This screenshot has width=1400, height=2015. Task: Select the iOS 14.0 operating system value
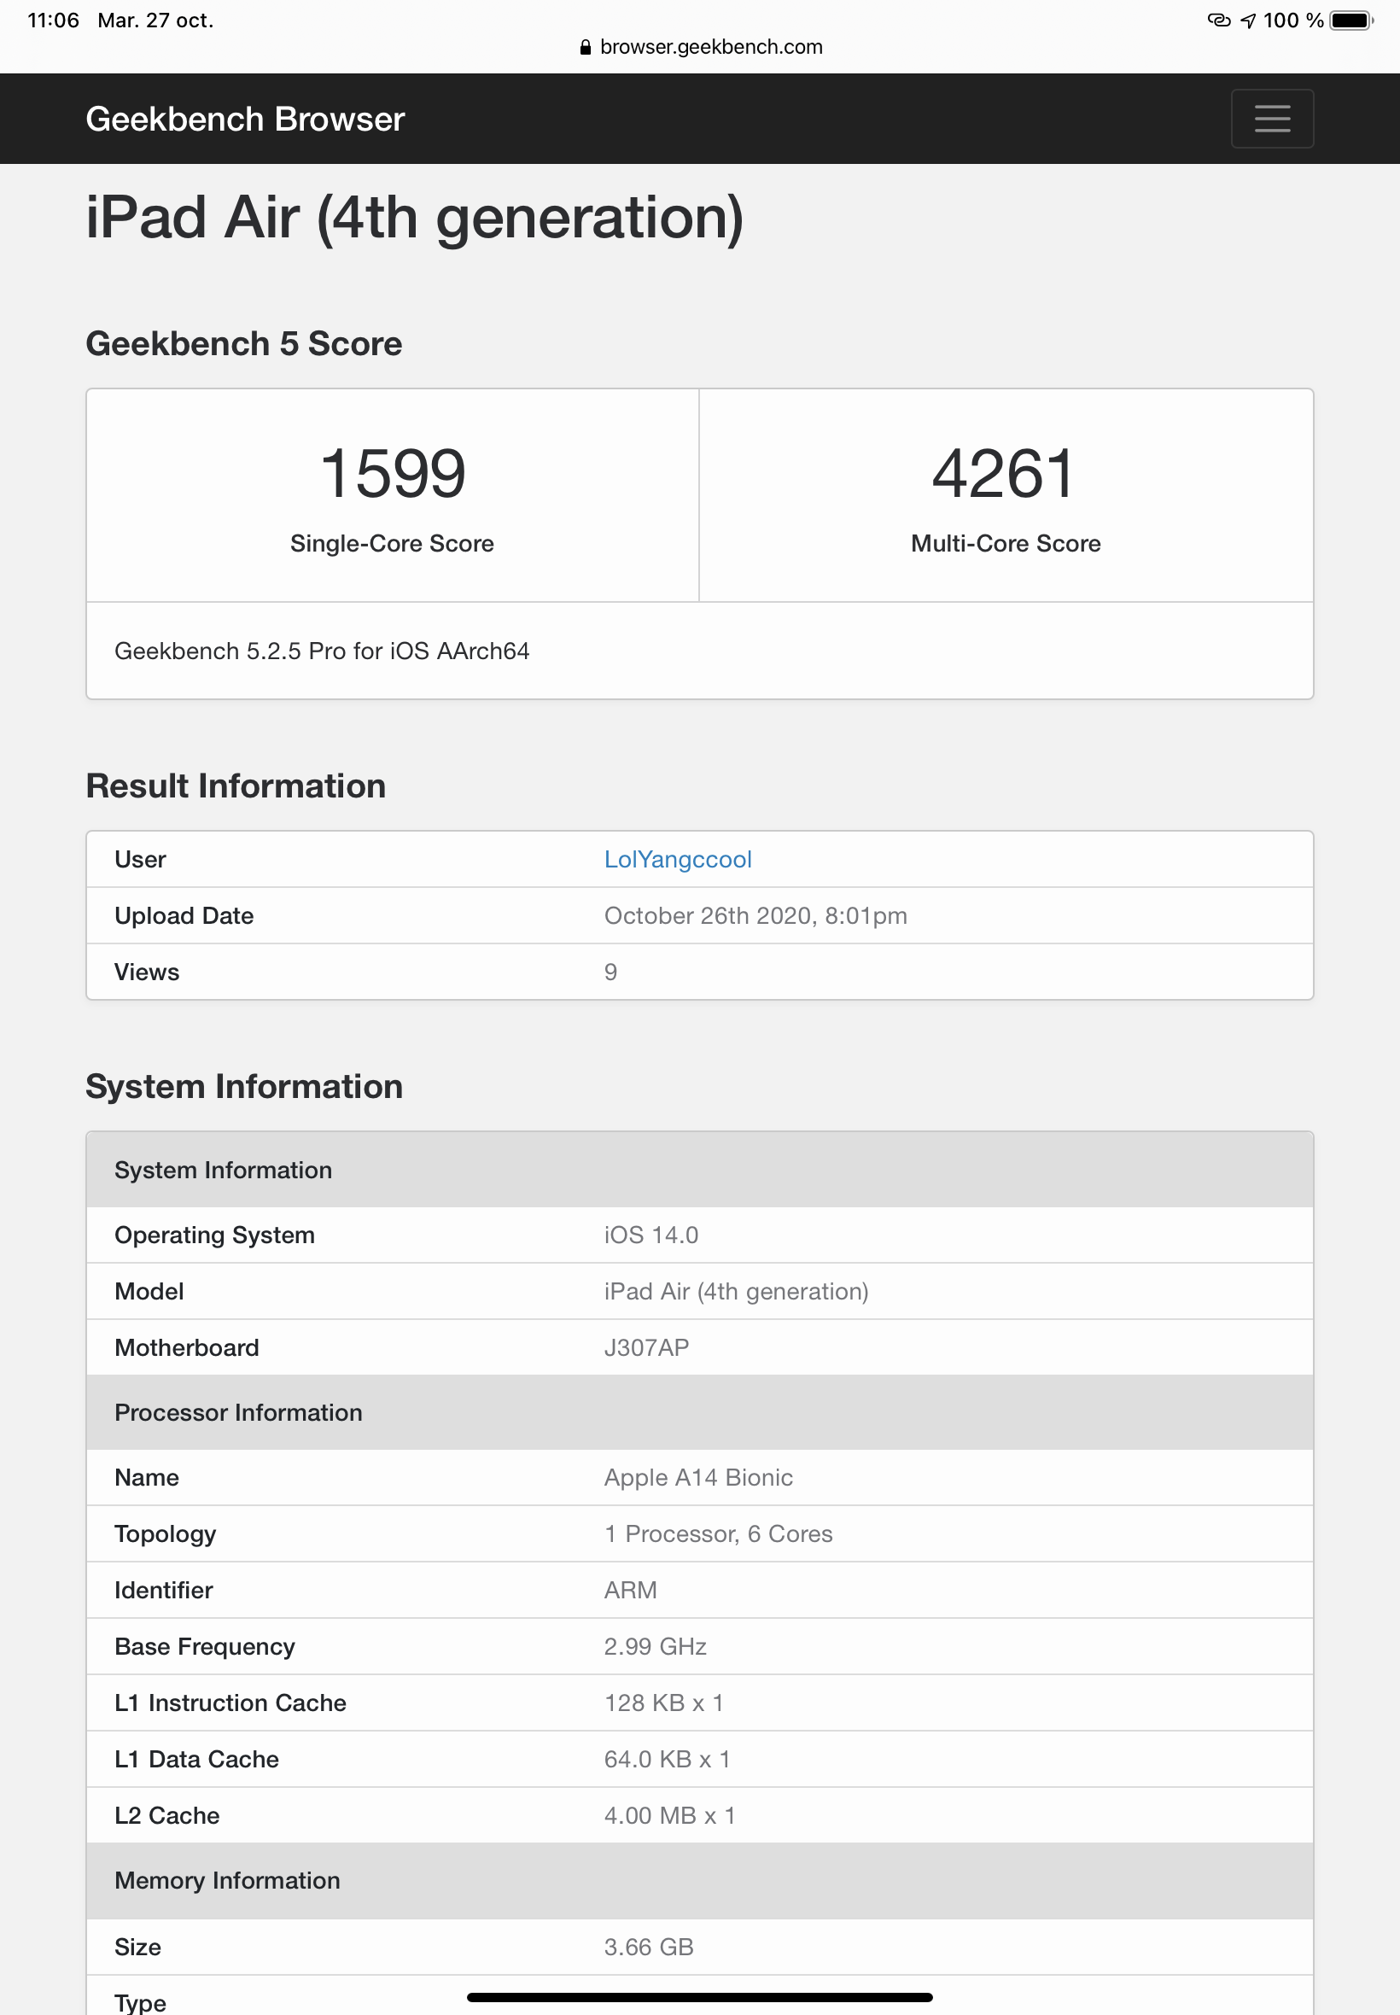[650, 1235]
